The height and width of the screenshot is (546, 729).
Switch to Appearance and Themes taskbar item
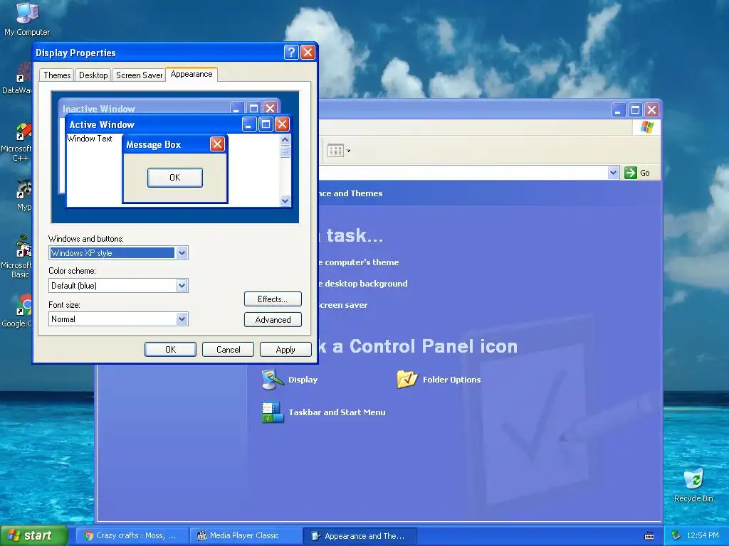(360, 536)
